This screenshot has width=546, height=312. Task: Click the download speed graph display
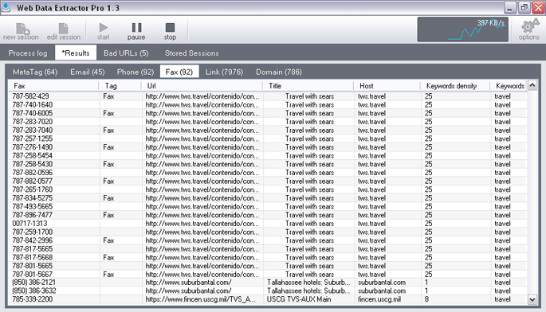(463, 29)
